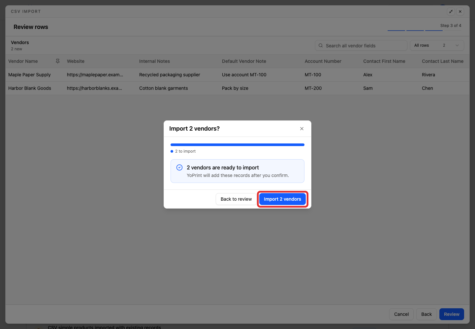
Task: Close the Import 2 vendors dialog
Action: [302, 129]
